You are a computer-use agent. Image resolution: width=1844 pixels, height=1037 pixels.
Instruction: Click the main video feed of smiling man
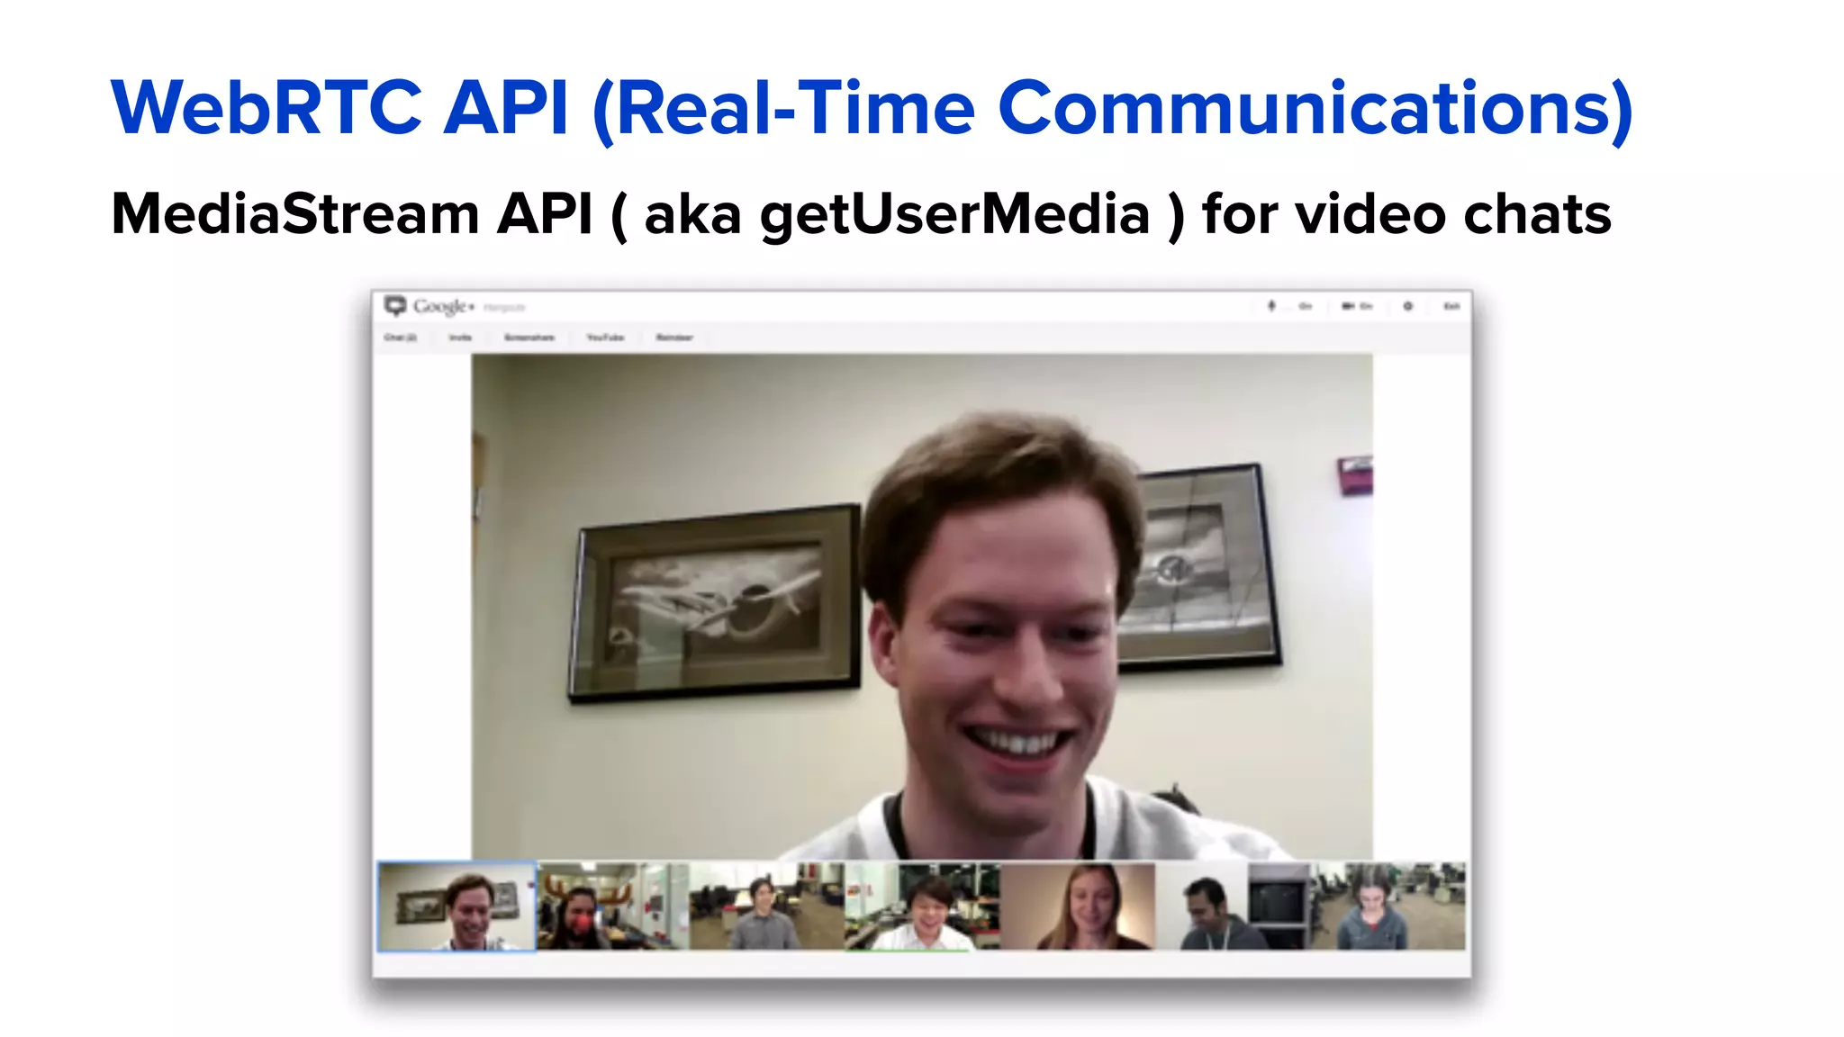pyautogui.click(x=922, y=607)
